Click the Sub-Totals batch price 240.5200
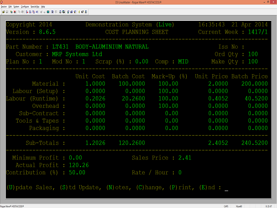This screenshot has width=277, height=208. (x=254, y=143)
